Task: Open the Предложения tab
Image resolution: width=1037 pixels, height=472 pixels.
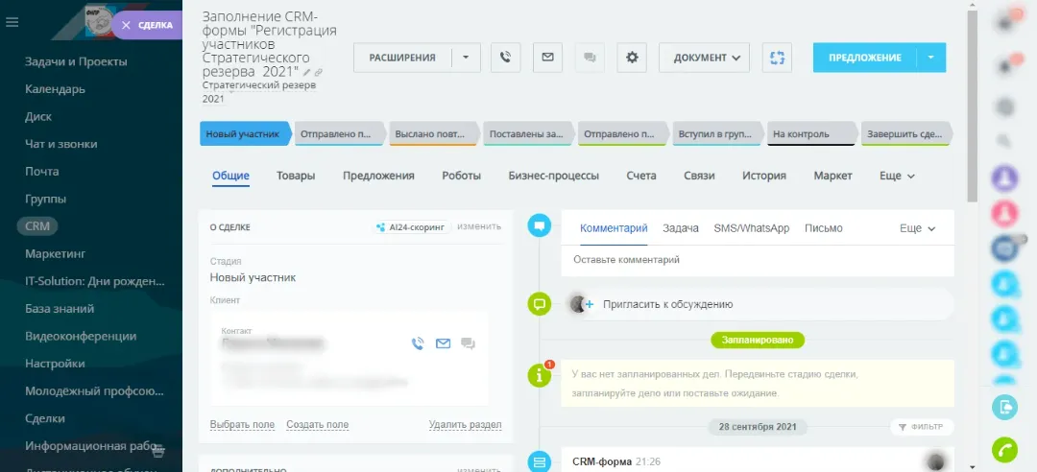Action: (x=378, y=176)
